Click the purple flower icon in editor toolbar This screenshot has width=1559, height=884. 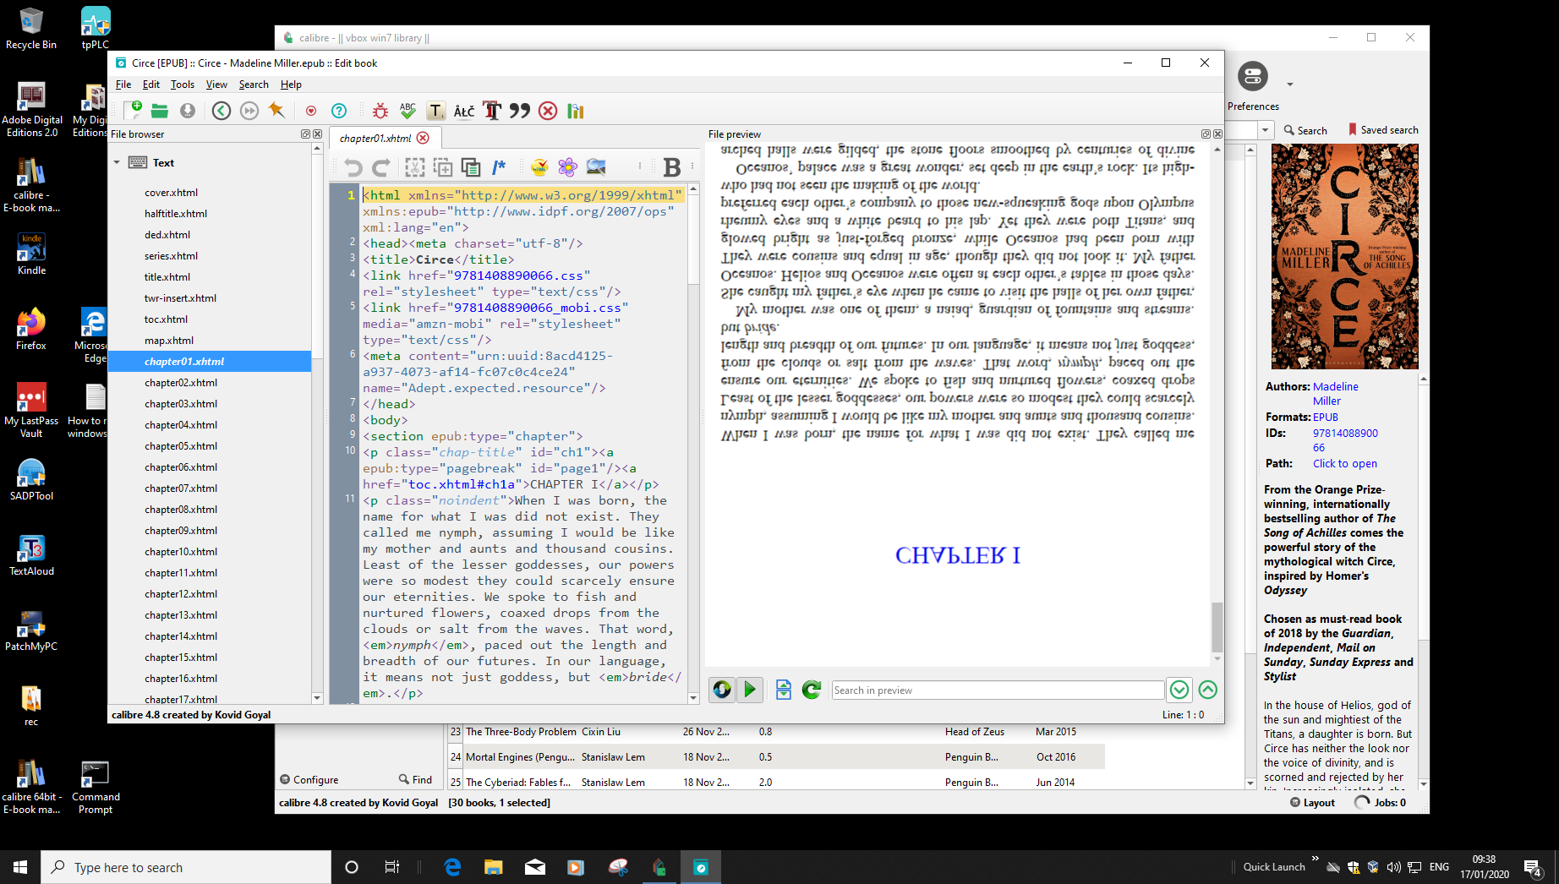[x=567, y=167]
